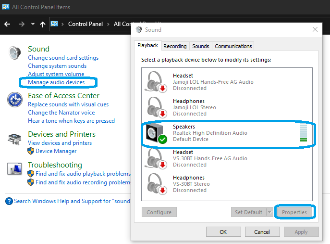Open Change sound card settings link
330x244 pixels.
click(x=63, y=58)
